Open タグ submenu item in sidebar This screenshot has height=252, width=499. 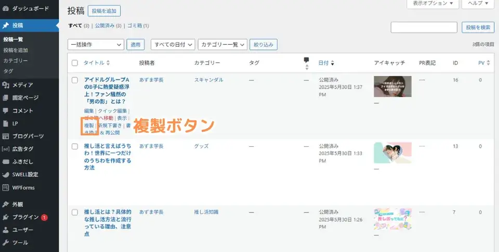(x=8, y=71)
